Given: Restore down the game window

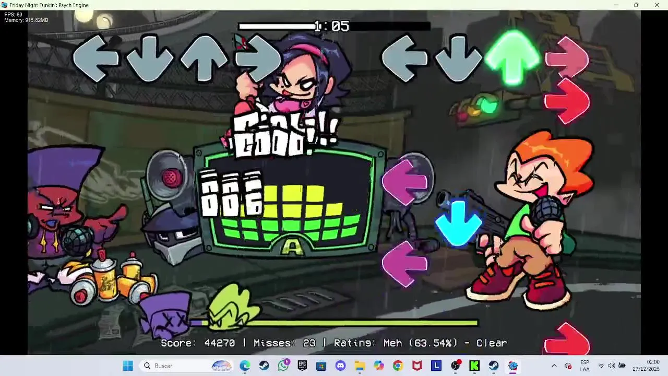Looking at the screenshot, I should (636, 5).
